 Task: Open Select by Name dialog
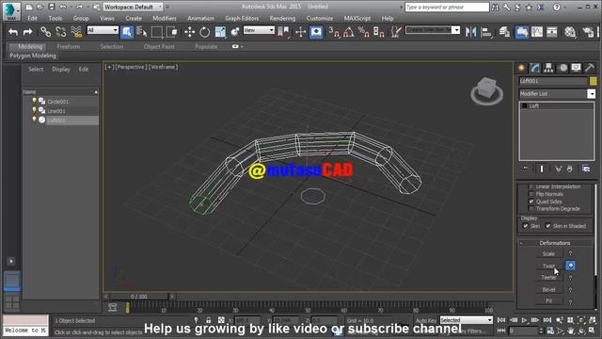(x=142, y=32)
